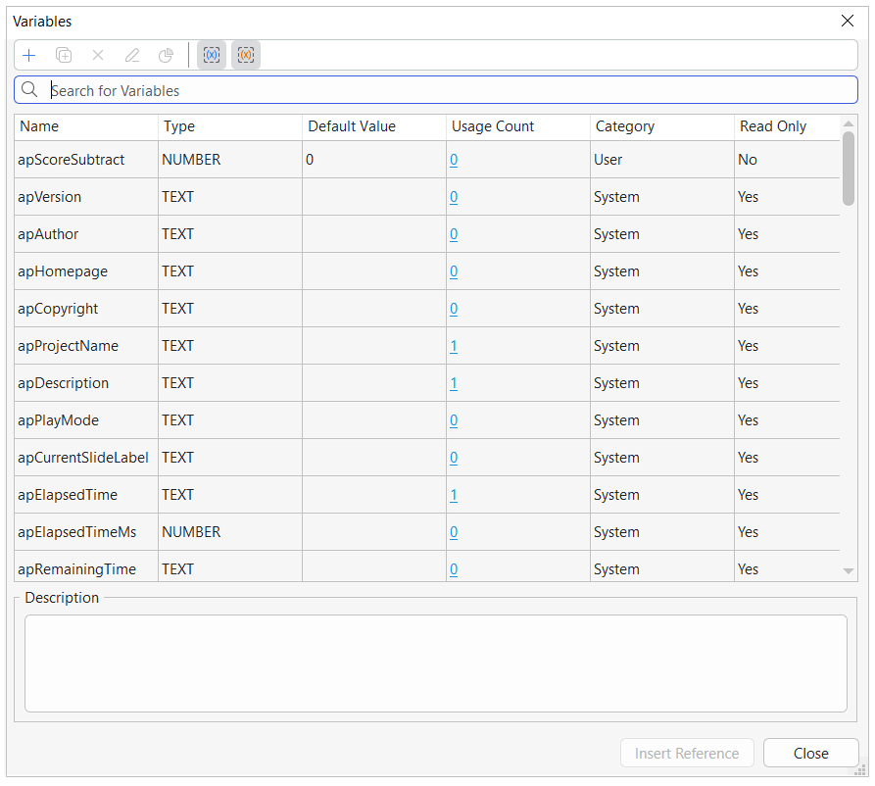Open the usage count link for apDescription
Screen dimensions: 875x786
(x=454, y=382)
